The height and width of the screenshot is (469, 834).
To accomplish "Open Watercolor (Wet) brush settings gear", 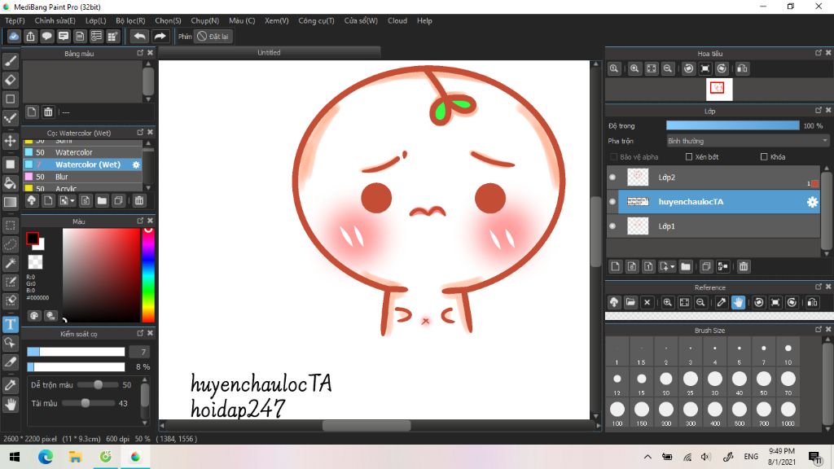I will pos(136,164).
